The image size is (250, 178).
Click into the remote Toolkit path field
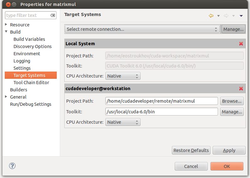[162, 112]
